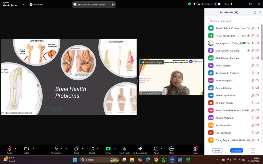Click the Invite button
The height and width of the screenshot is (164, 263).
point(217,150)
